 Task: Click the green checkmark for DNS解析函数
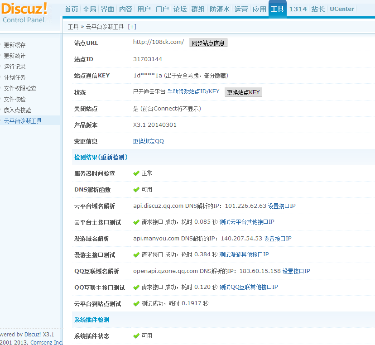(136, 190)
